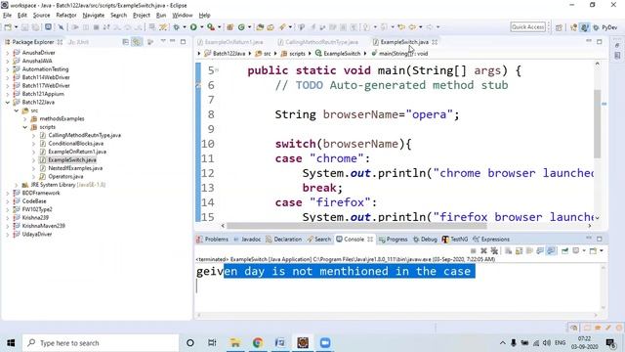Screen dimensions: 625x352
Task: Open the PyDev perspective
Action: click(605, 27)
